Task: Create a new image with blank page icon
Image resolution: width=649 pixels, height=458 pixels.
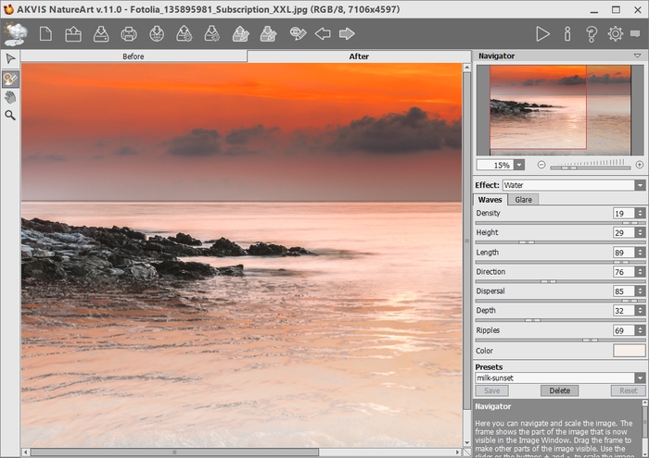Action: click(45, 34)
